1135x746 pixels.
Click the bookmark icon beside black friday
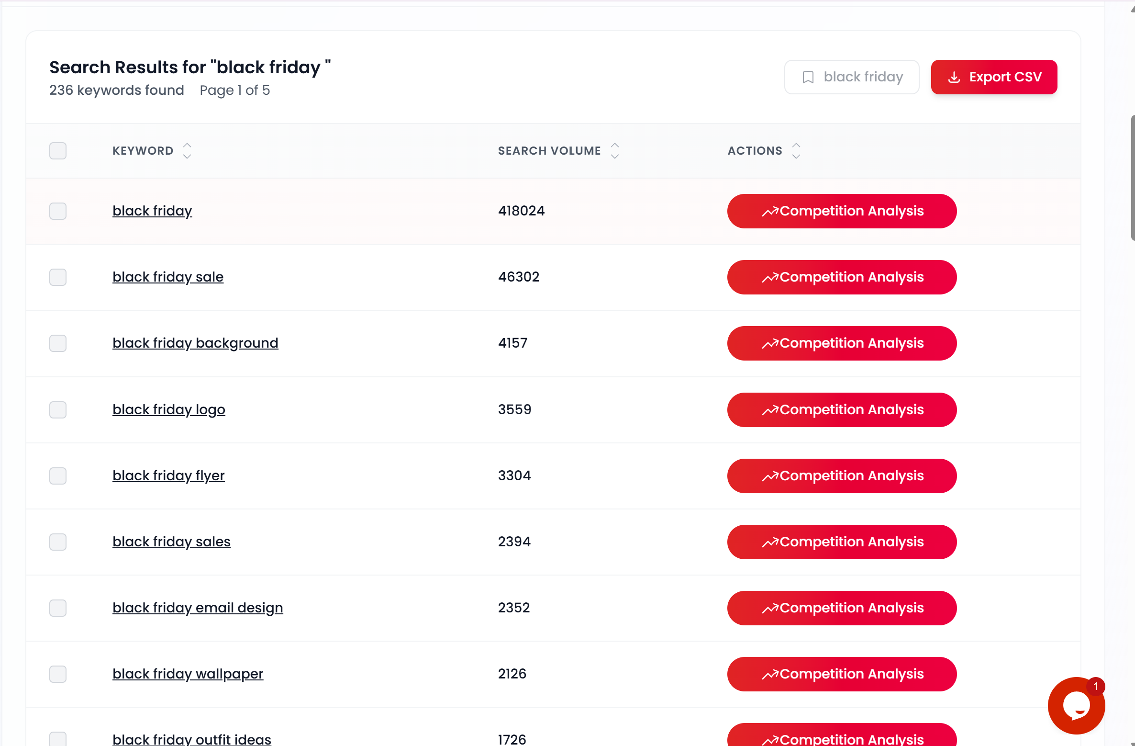[808, 77]
